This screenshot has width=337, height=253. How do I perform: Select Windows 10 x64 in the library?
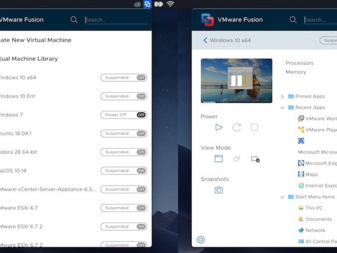click(x=18, y=77)
